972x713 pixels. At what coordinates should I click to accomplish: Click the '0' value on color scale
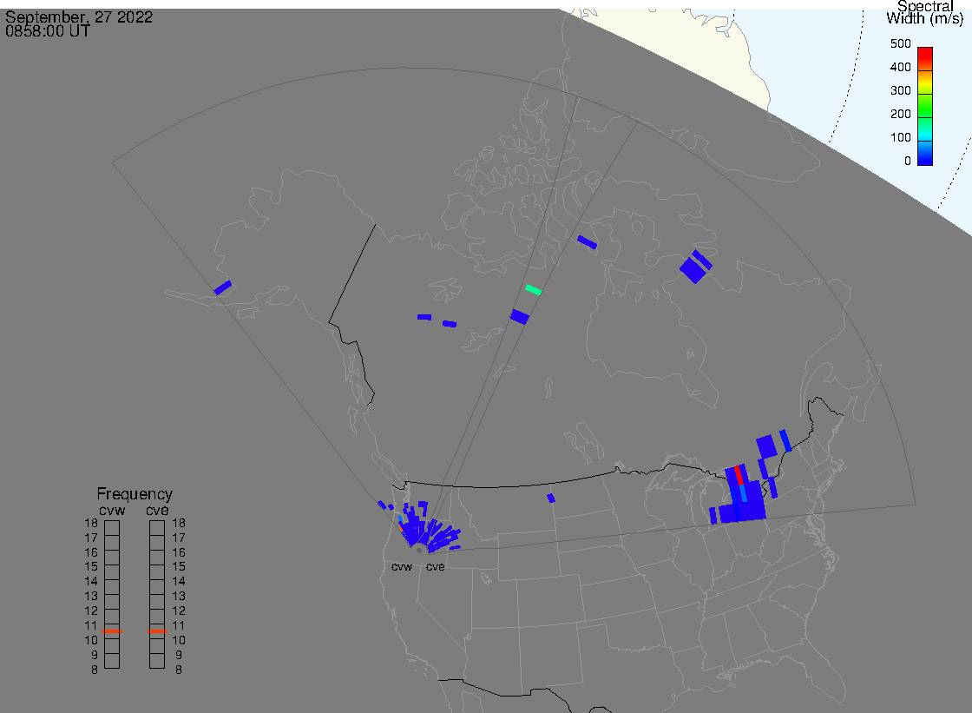click(x=908, y=162)
